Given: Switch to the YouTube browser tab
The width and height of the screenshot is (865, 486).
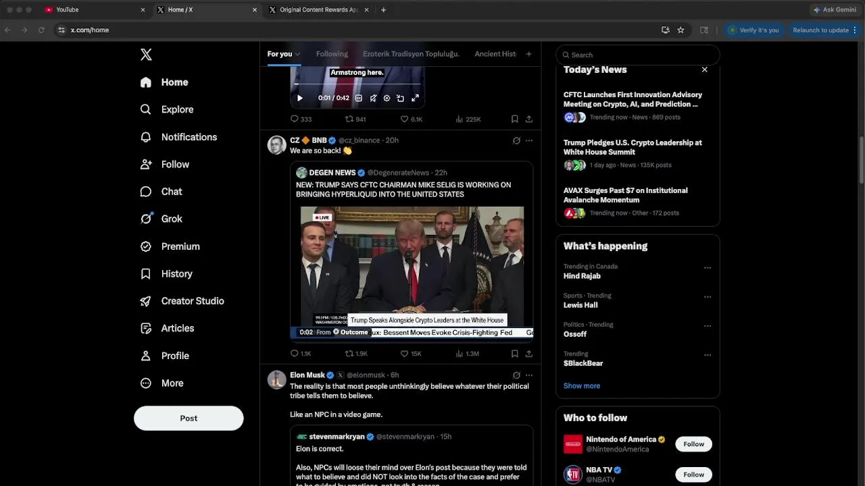Looking at the screenshot, I should [x=95, y=9].
